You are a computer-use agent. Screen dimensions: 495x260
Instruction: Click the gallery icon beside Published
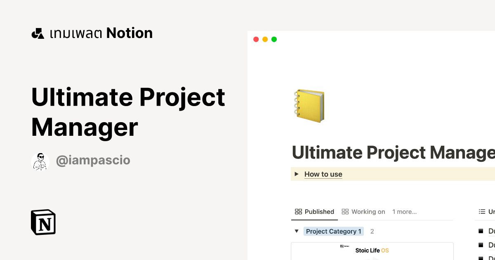click(298, 211)
